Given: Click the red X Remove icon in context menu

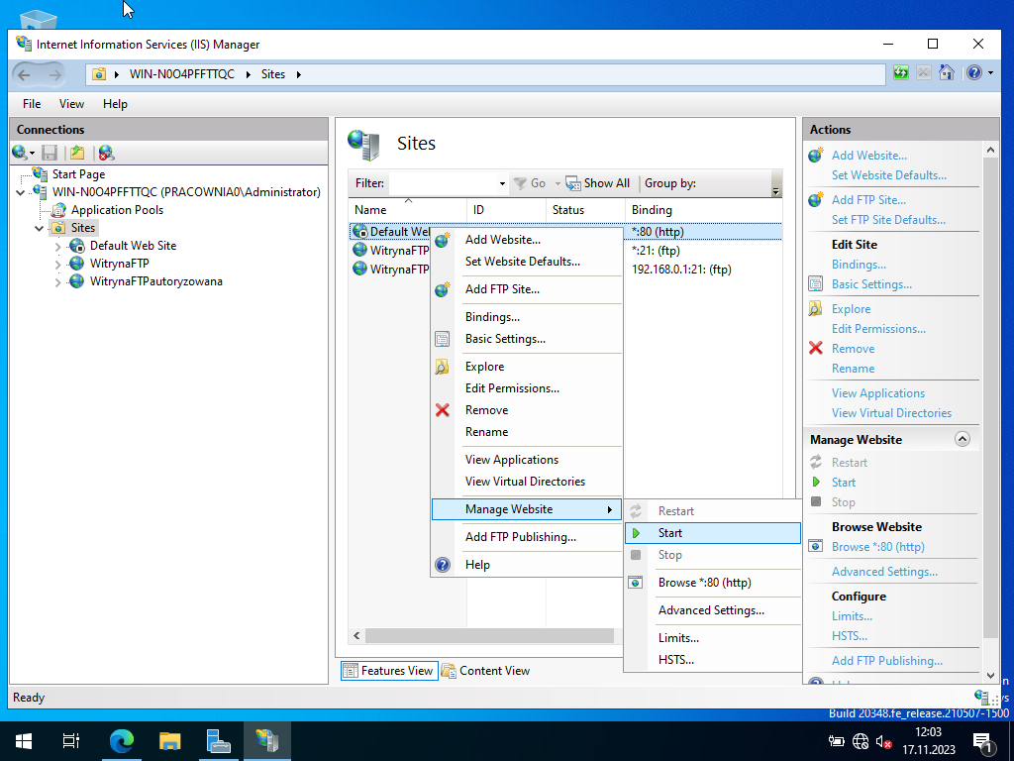Looking at the screenshot, I should point(443,410).
